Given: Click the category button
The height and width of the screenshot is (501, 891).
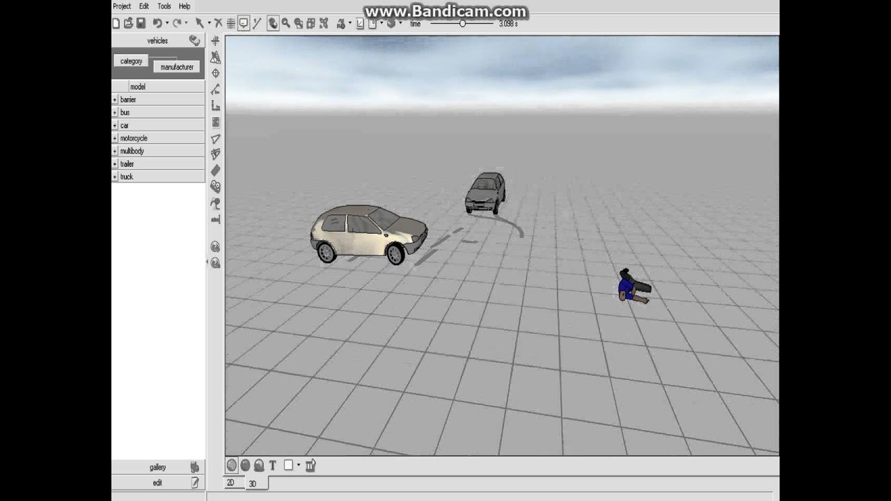Looking at the screenshot, I should [x=131, y=61].
